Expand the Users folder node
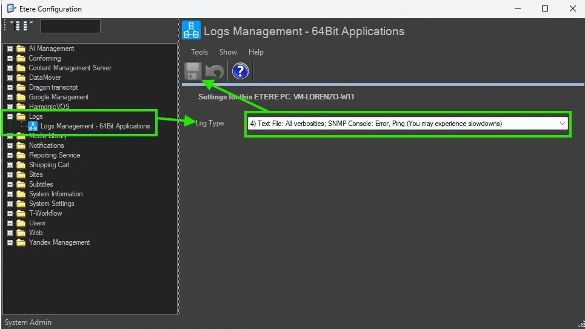Image resolution: width=585 pixels, height=329 pixels. pos(10,223)
